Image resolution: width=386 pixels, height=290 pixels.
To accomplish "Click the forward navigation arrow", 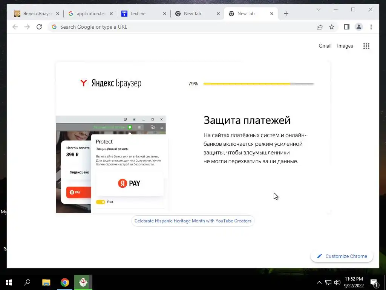I will tap(27, 27).
